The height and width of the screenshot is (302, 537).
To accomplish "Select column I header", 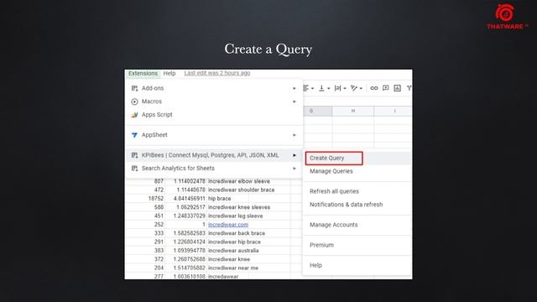I will point(394,111).
